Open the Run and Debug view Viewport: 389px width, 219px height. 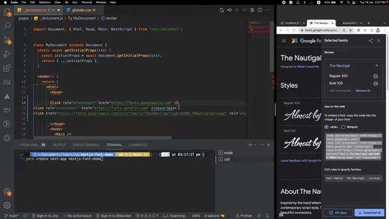tap(7, 54)
